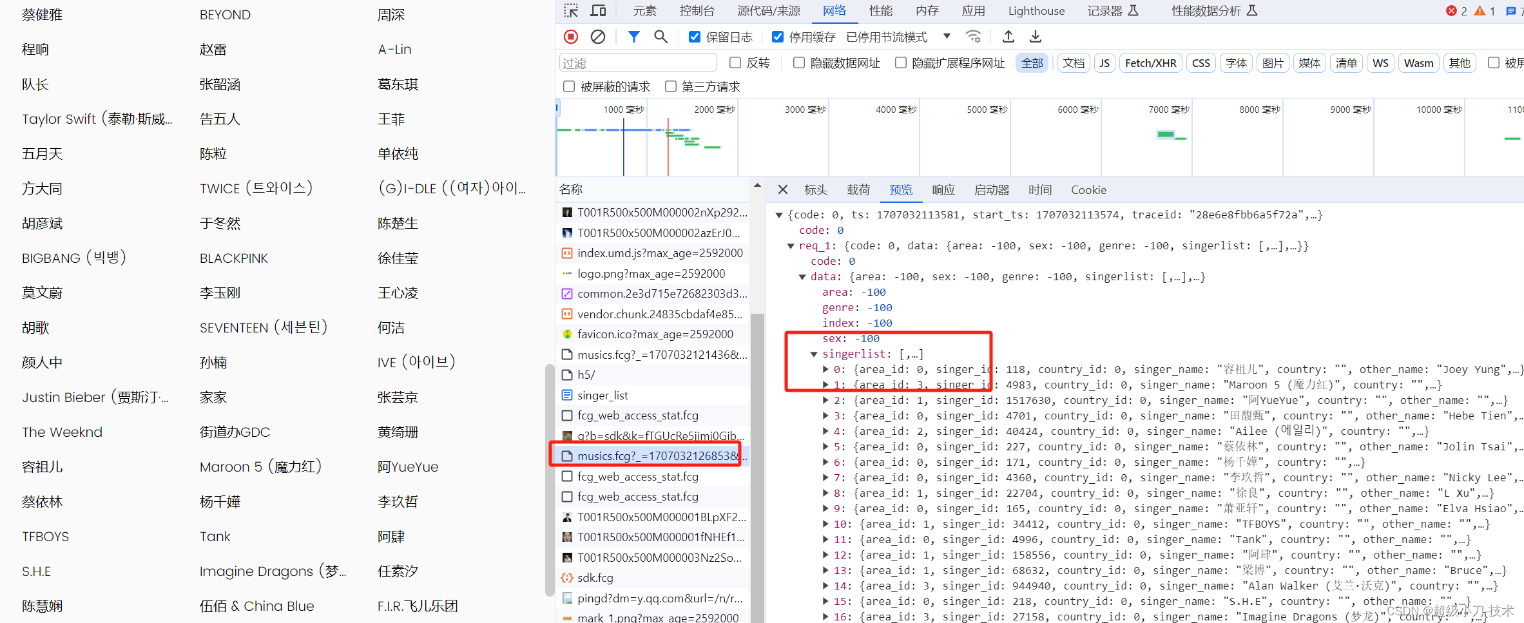Toggle the network filter funnel icon
Viewport: 1524px width, 623px height.
634,37
